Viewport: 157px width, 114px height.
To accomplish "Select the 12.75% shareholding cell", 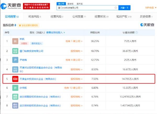I will (x=95, y=60).
